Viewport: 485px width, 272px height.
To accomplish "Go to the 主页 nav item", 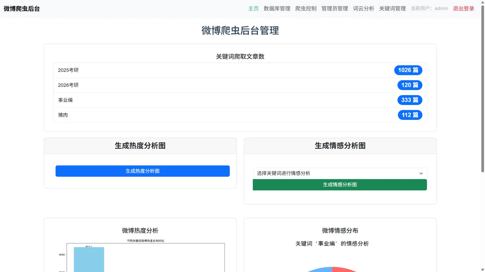I will tap(253, 8).
